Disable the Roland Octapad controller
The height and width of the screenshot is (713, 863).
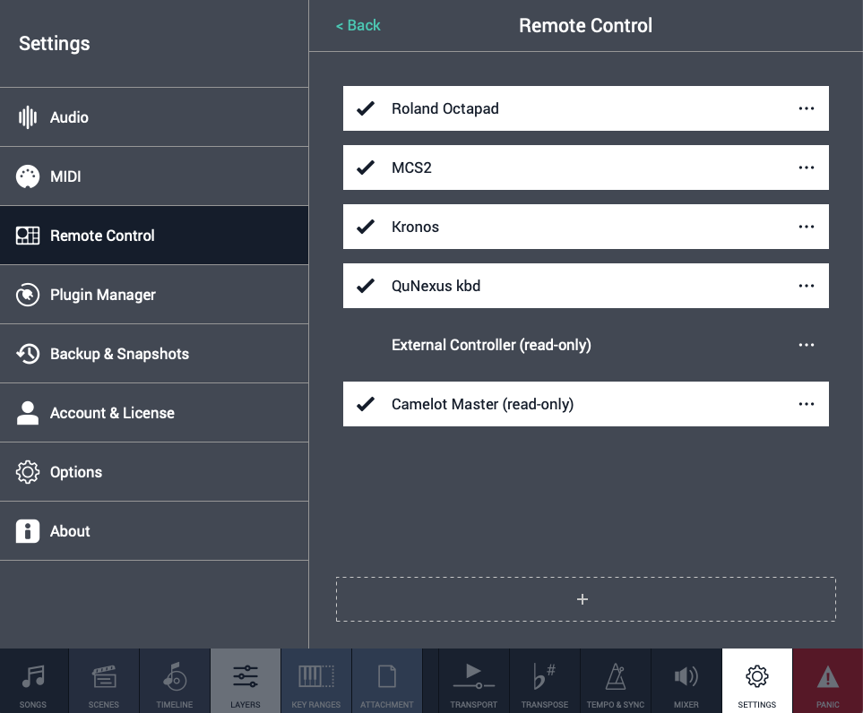366,108
